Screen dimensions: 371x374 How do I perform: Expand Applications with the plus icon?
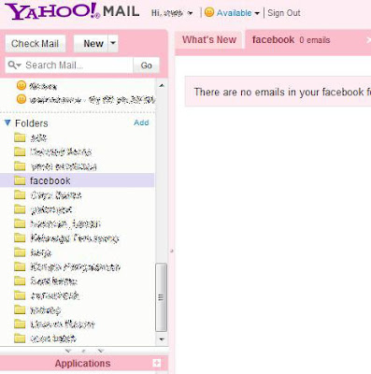[x=157, y=363]
